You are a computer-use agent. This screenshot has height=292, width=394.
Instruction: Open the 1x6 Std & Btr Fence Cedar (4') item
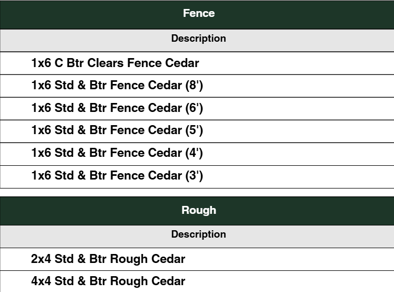(x=117, y=153)
